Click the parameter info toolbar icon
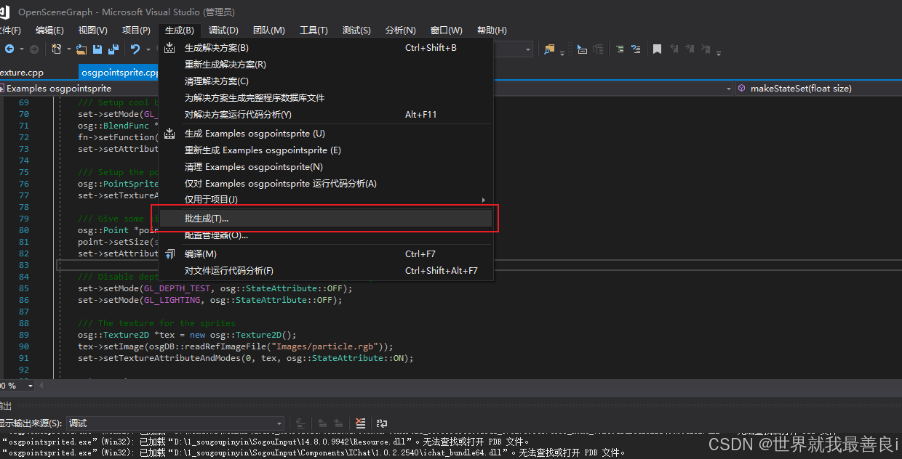 click(598, 49)
